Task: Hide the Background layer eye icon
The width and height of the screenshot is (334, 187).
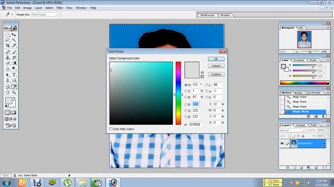Action: pos(282,143)
